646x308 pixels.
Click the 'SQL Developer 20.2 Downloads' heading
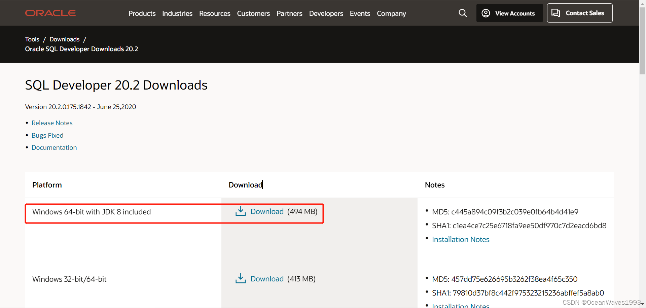116,85
